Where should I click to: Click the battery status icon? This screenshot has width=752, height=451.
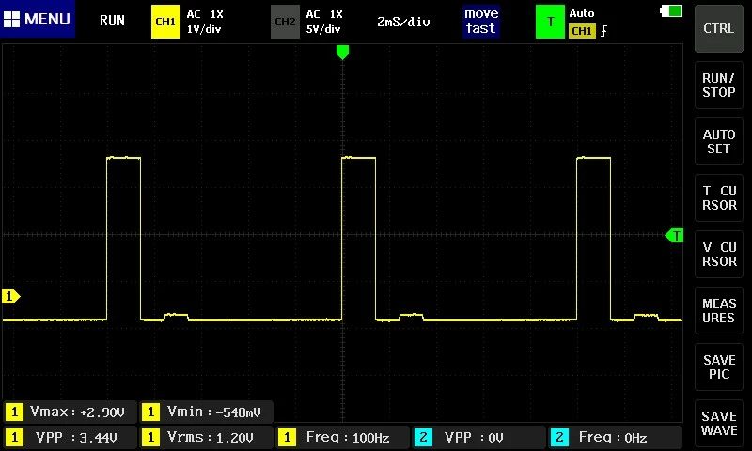point(671,10)
